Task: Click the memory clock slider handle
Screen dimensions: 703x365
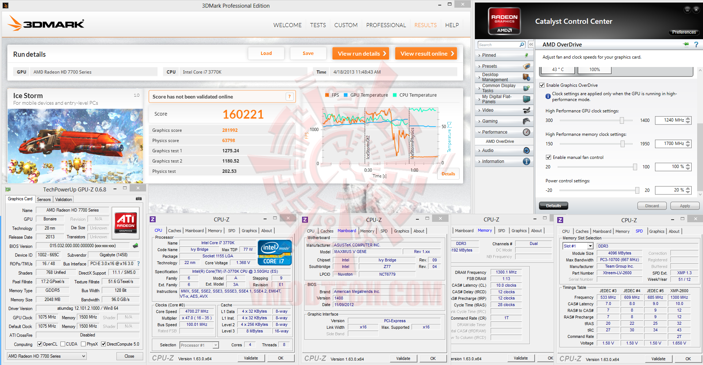Action: point(622,144)
